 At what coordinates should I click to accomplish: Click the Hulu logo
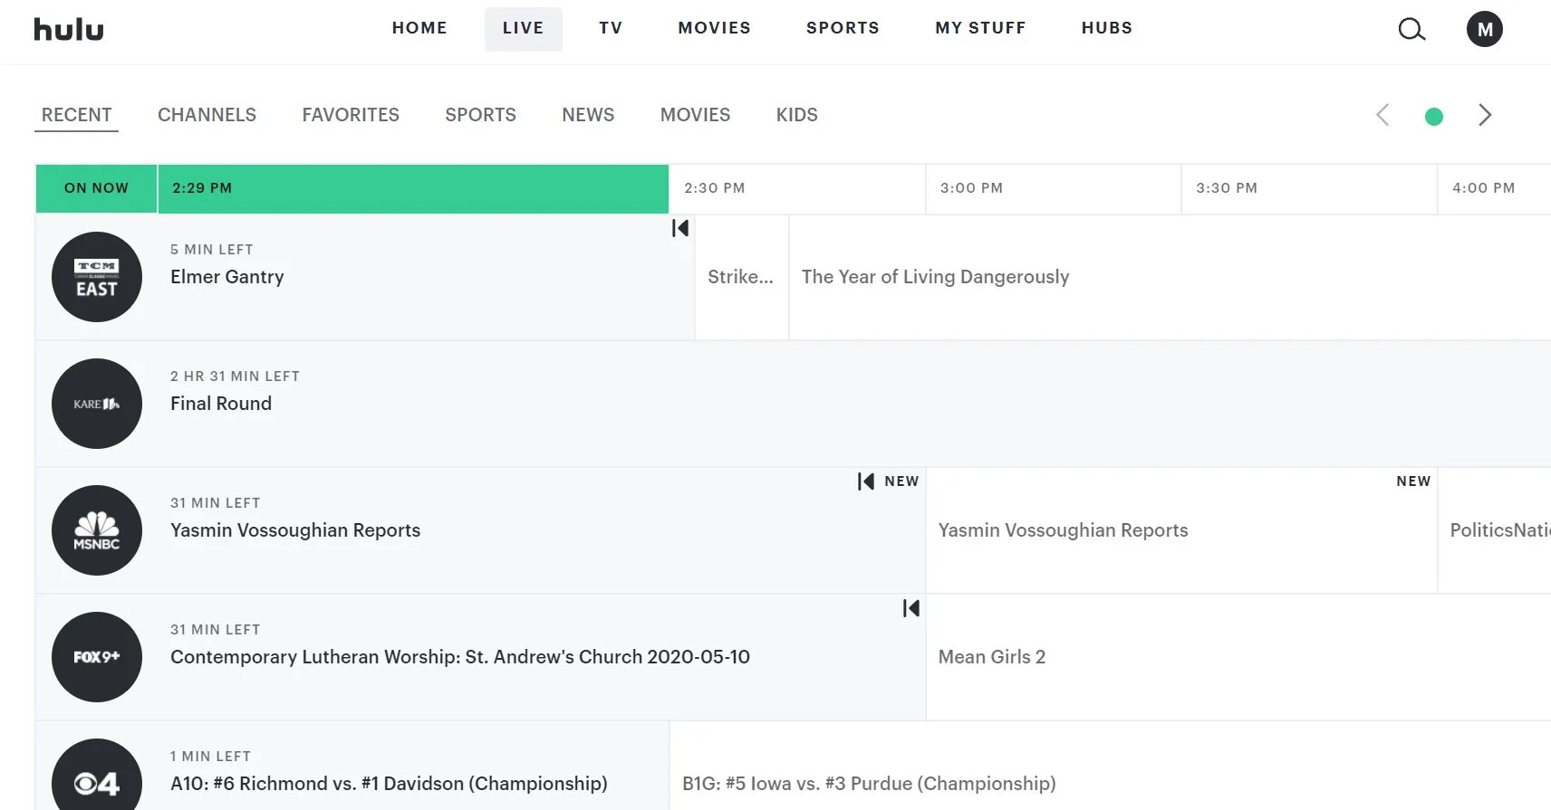69,30
